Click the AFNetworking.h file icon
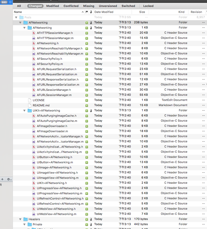The width and height of the screenshot is (207, 229). [34, 43]
